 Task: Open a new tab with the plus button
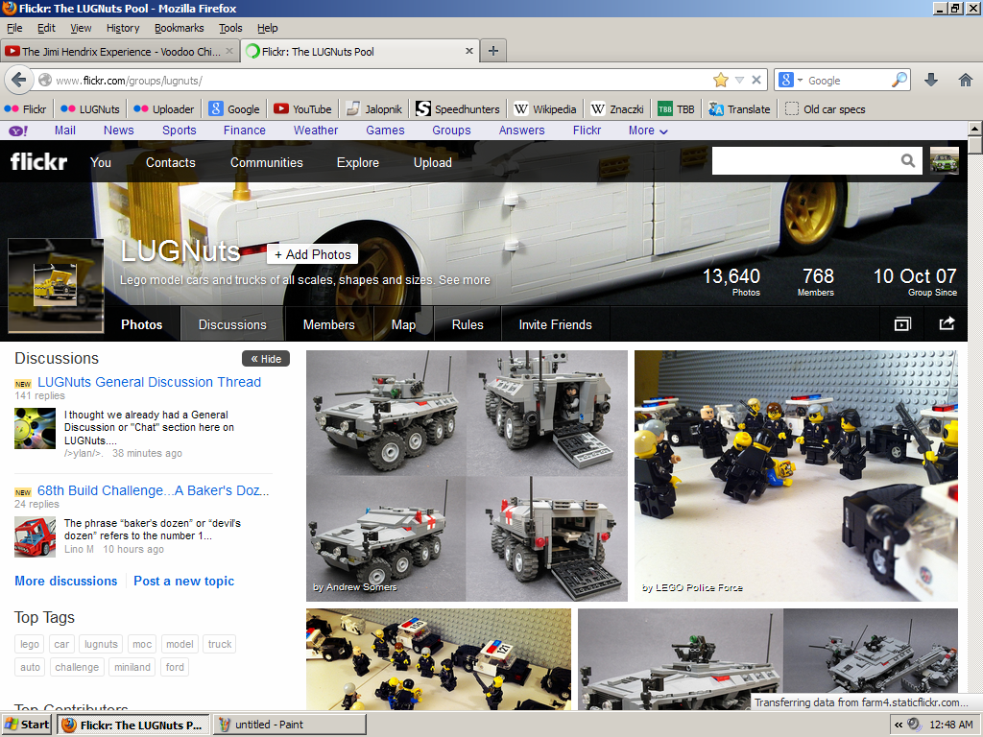click(492, 51)
